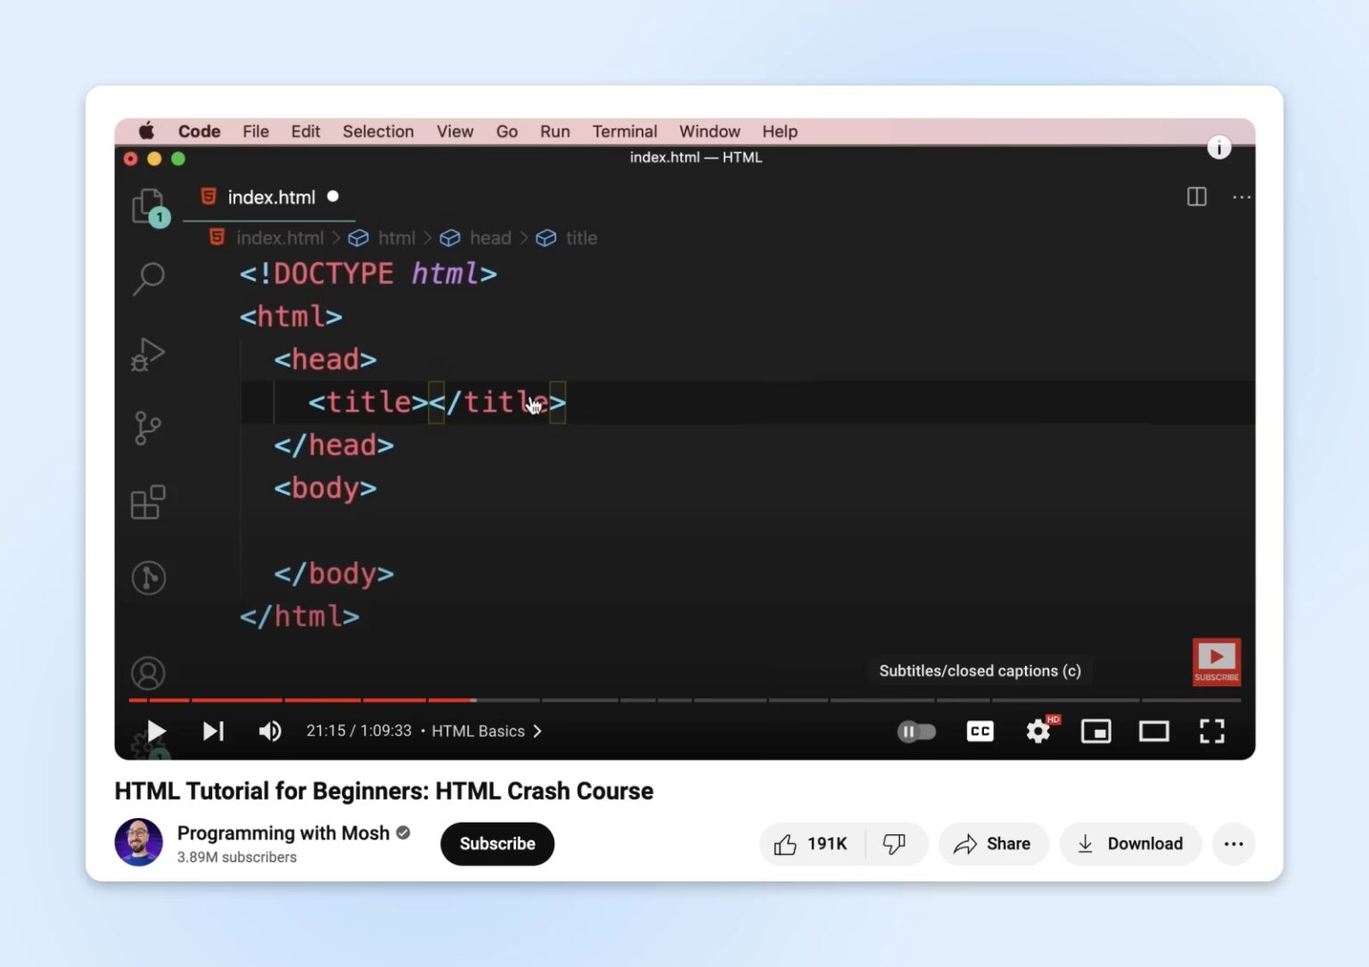
Task: Open the YouTube playback settings gear
Action: pos(1037,731)
